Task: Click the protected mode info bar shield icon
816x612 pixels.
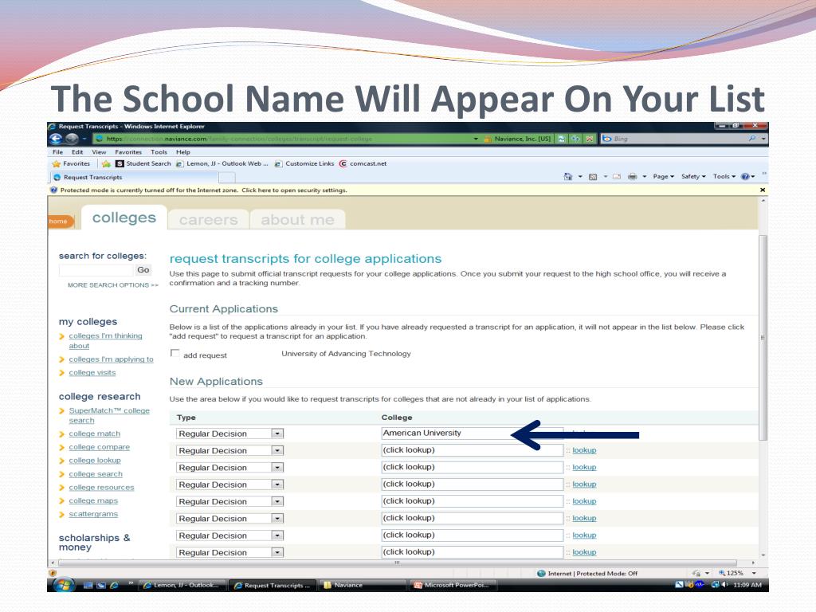Action: [x=53, y=190]
